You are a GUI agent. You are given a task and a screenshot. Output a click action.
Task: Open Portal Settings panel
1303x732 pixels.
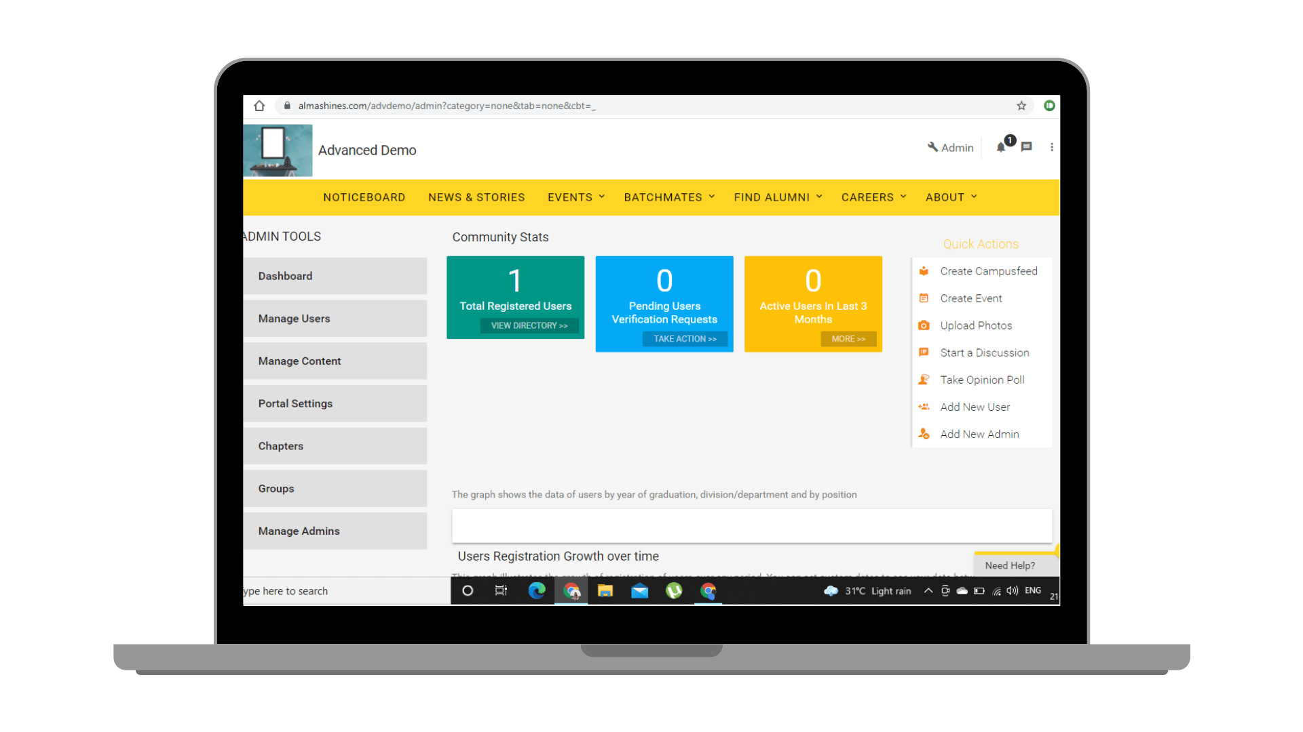(x=295, y=403)
